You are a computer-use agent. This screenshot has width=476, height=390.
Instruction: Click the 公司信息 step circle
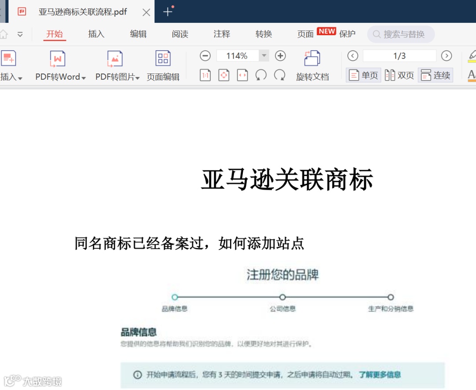pyautogui.click(x=283, y=297)
